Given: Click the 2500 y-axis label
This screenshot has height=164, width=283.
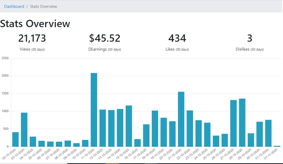Looking at the screenshot, I should pyautogui.click(x=5, y=58).
